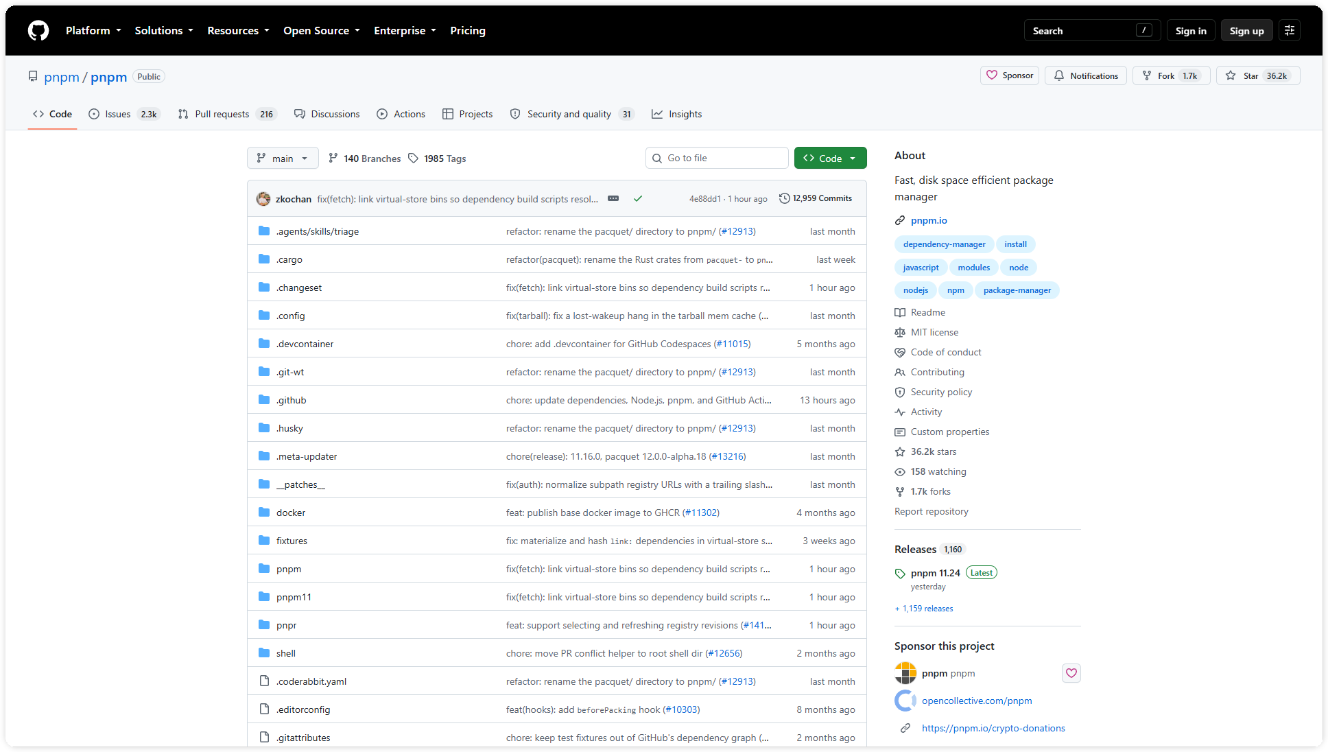The height and width of the screenshot is (752, 1328).
Task: Click zkochan's avatar image
Action: coord(263,199)
